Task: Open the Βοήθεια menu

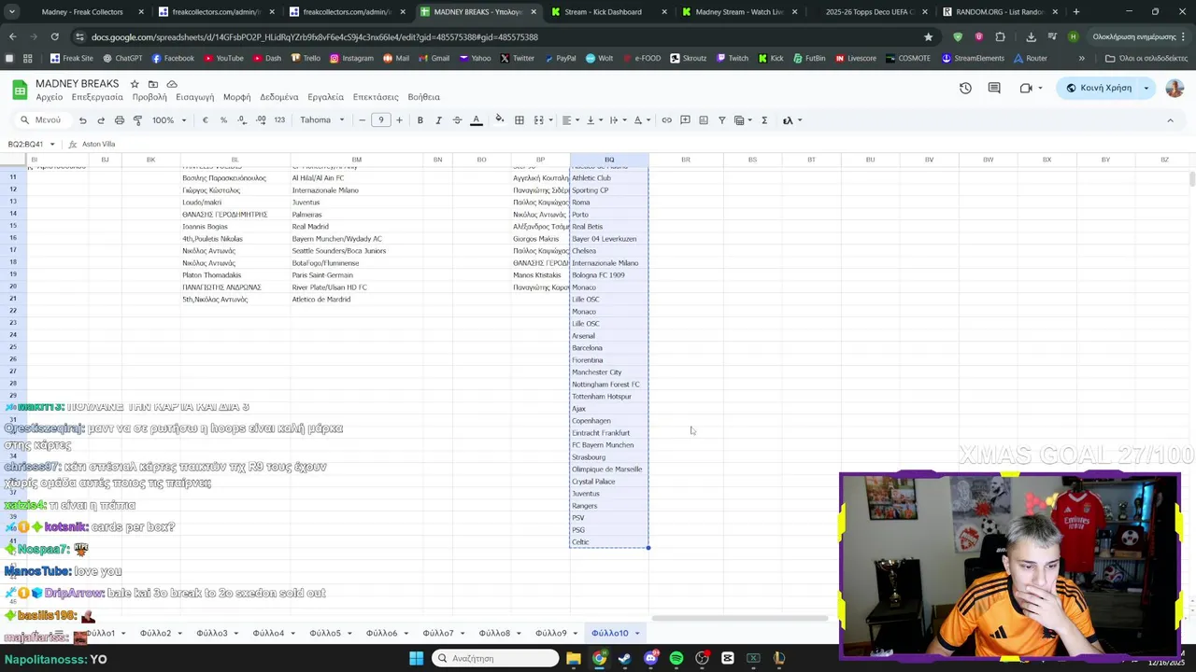Action: click(x=424, y=97)
